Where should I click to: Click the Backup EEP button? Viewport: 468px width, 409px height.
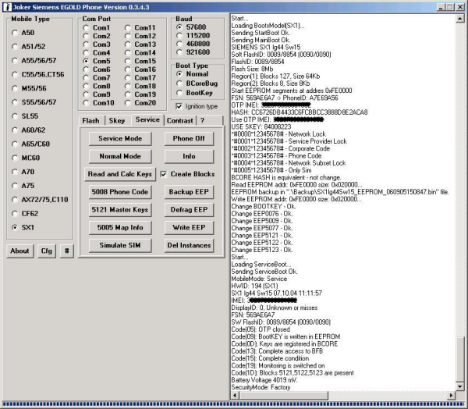coord(189,192)
